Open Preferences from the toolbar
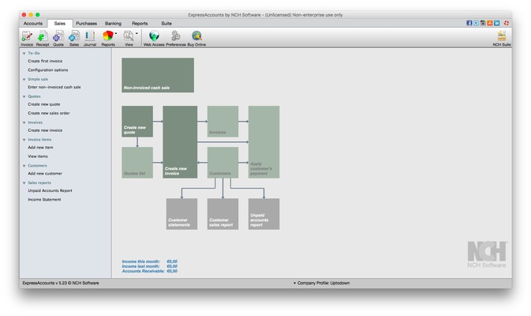Screen dimensions: 531x316 coord(176,37)
